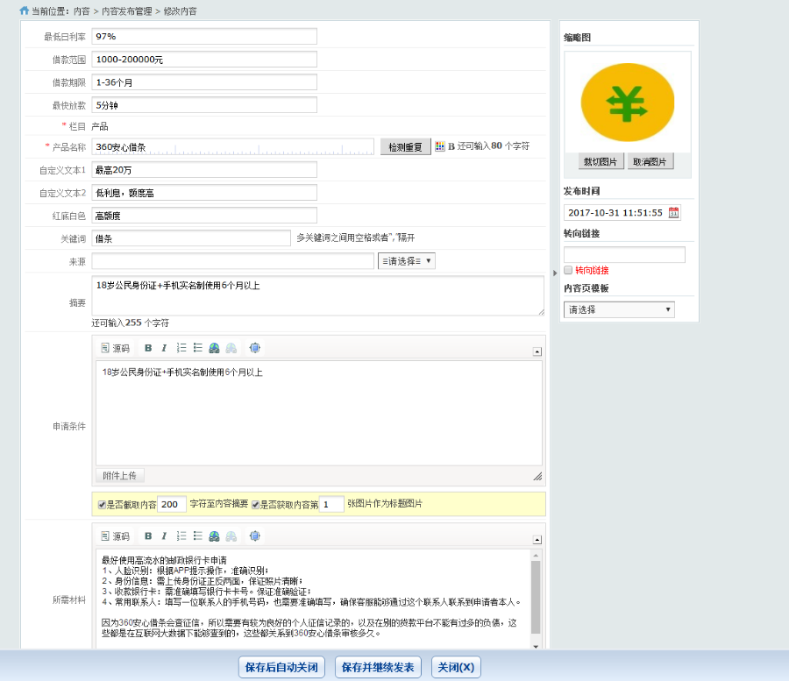Insert numbered list in the 所需材料 editor
Image resolution: width=789 pixels, height=681 pixels.
pos(181,536)
